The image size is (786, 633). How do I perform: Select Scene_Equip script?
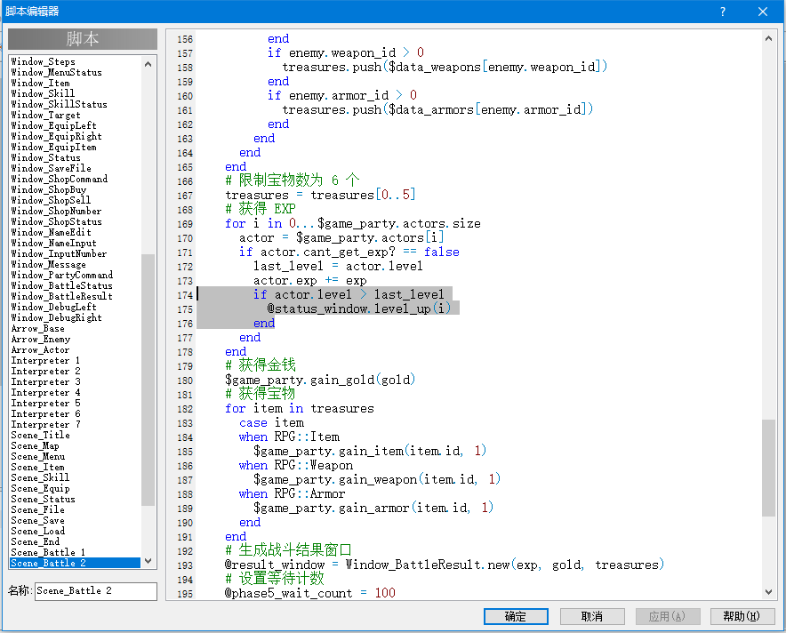pos(40,489)
